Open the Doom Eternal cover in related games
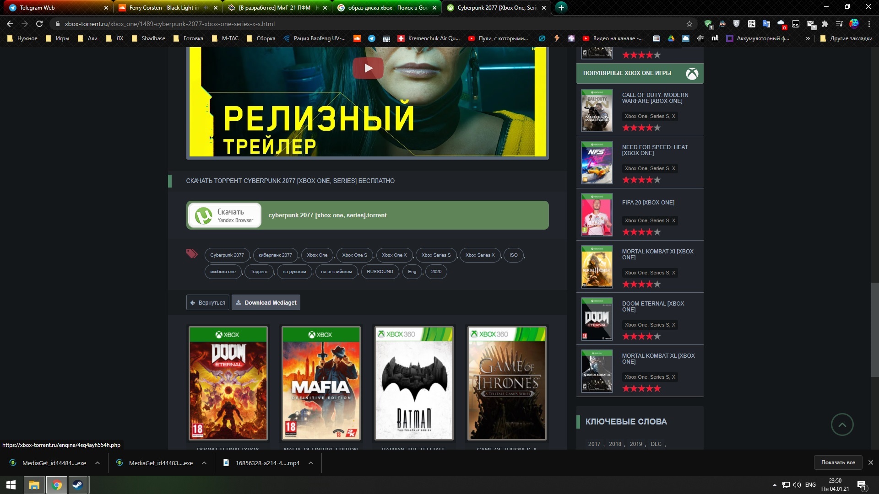Viewport: 879px width, 494px height. tap(228, 383)
